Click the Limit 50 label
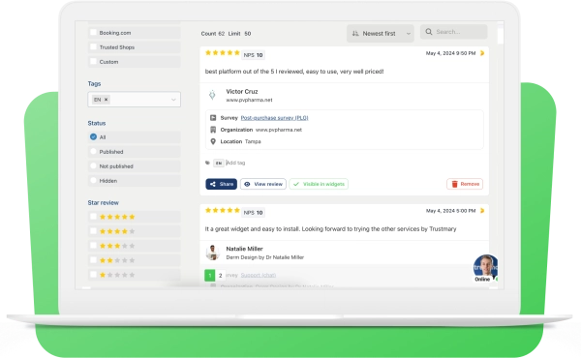Viewport: 581px width, 358px height. 239,33
